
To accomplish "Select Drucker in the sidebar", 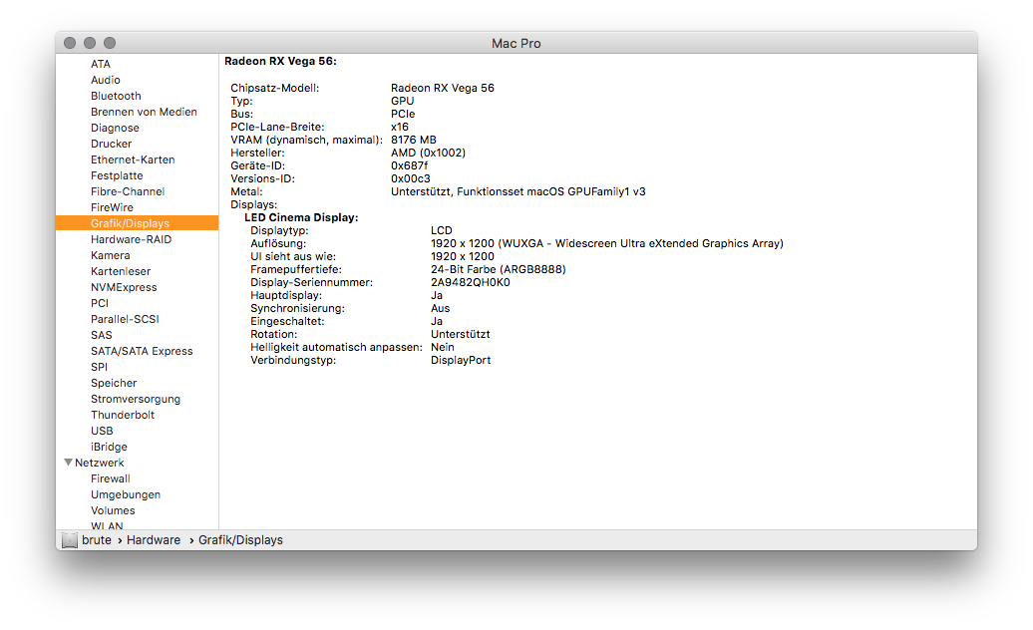I will point(112,144).
